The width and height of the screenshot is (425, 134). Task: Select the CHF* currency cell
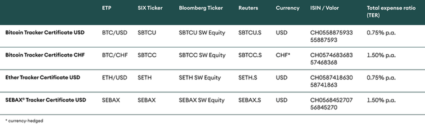(283, 55)
